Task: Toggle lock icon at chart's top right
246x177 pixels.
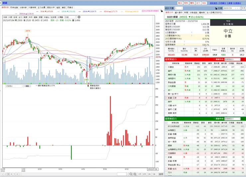Action: pos(162,11)
